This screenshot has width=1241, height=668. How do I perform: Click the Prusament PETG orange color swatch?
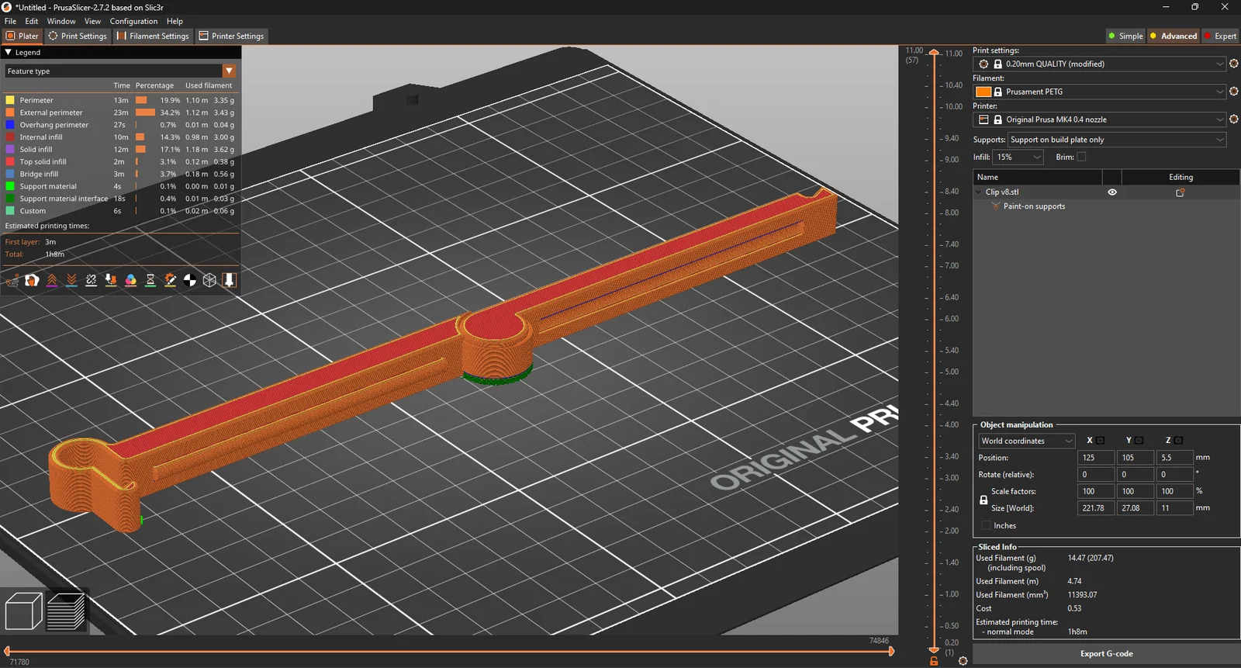(983, 92)
